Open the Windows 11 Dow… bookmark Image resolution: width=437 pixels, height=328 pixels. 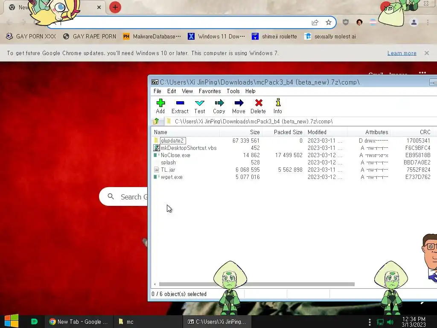pos(216,37)
